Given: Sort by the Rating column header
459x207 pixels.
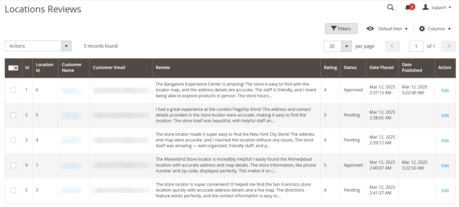Looking at the screenshot, I should pyautogui.click(x=330, y=68).
